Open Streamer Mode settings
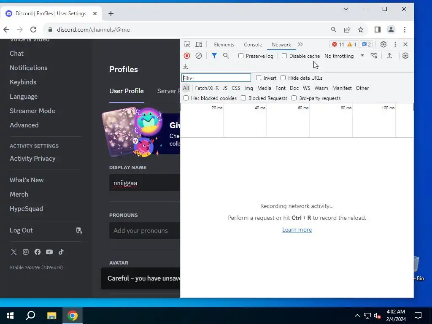The height and width of the screenshot is (324, 432). [32, 111]
